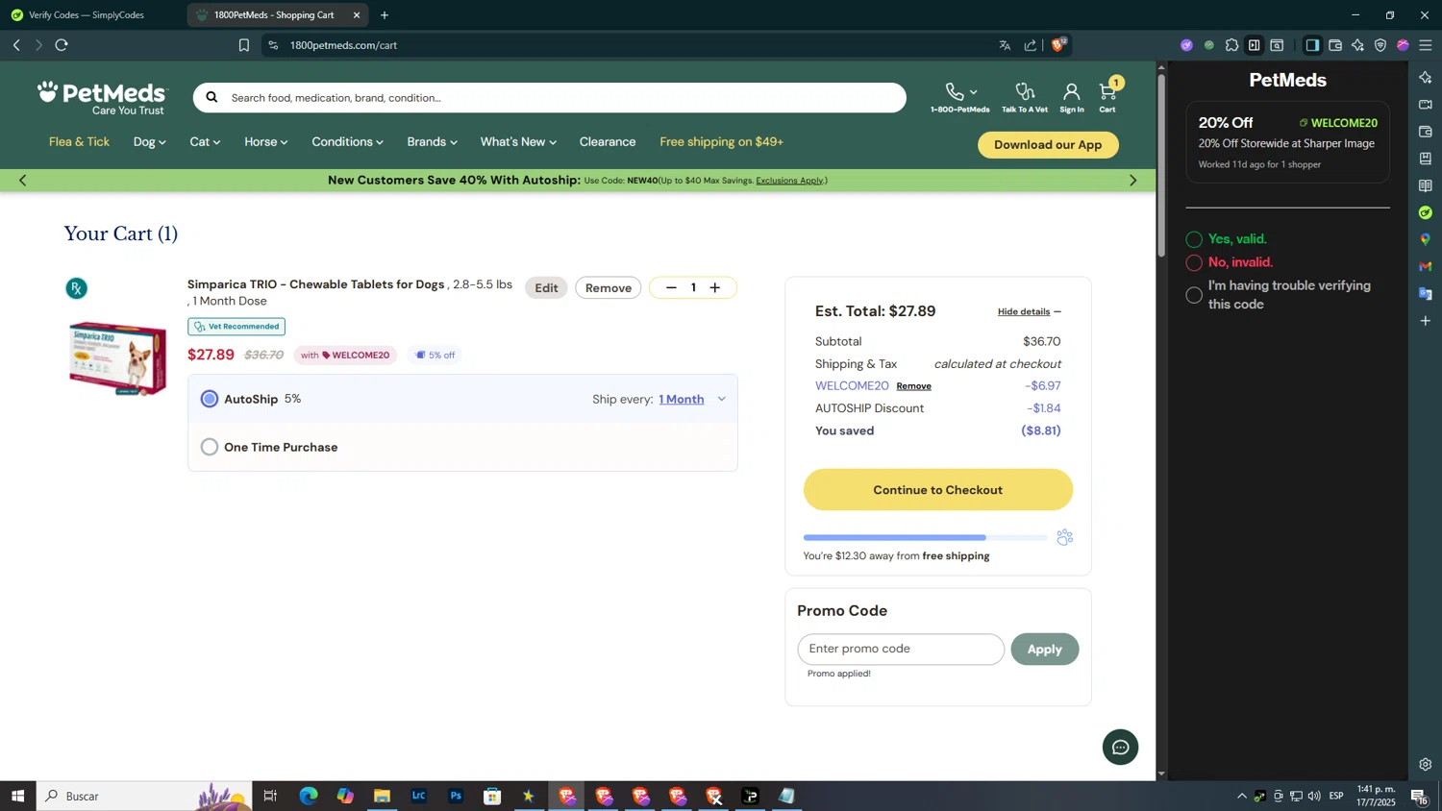Expand the Brands menu
The image size is (1442, 811).
point(433,142)
